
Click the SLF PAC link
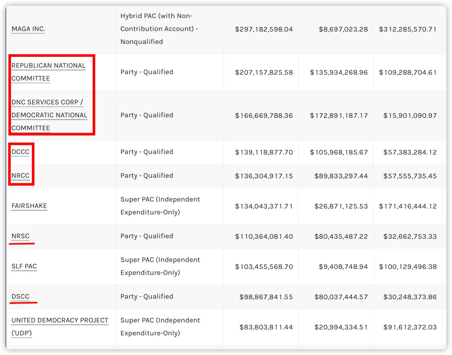24,266
